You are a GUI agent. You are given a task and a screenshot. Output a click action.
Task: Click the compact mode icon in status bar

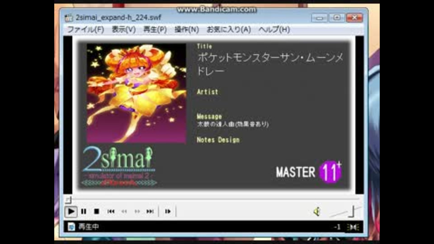pyautogui.click(x=353, y=227)
